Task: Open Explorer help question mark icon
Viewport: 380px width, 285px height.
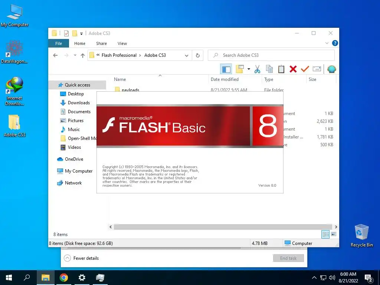Action: [335, 43]
